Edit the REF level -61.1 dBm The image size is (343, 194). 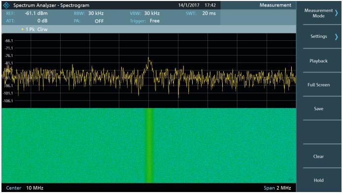[x=36, y=13]
